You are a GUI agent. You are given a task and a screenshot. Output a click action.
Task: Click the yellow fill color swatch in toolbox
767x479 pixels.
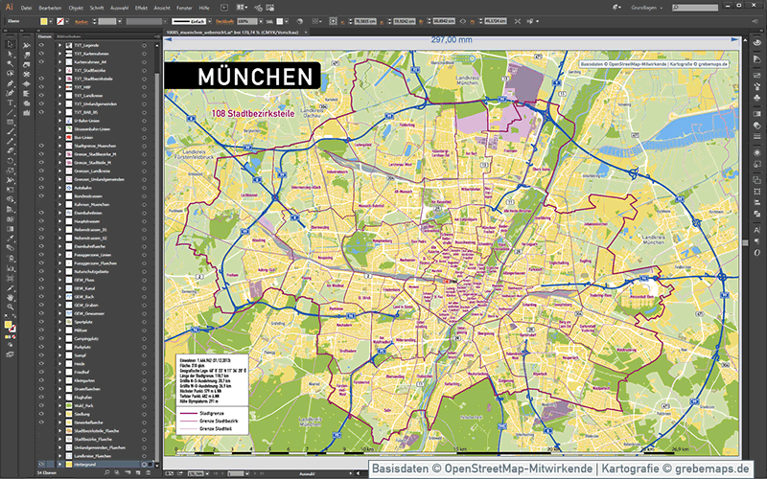coord(8,326)
